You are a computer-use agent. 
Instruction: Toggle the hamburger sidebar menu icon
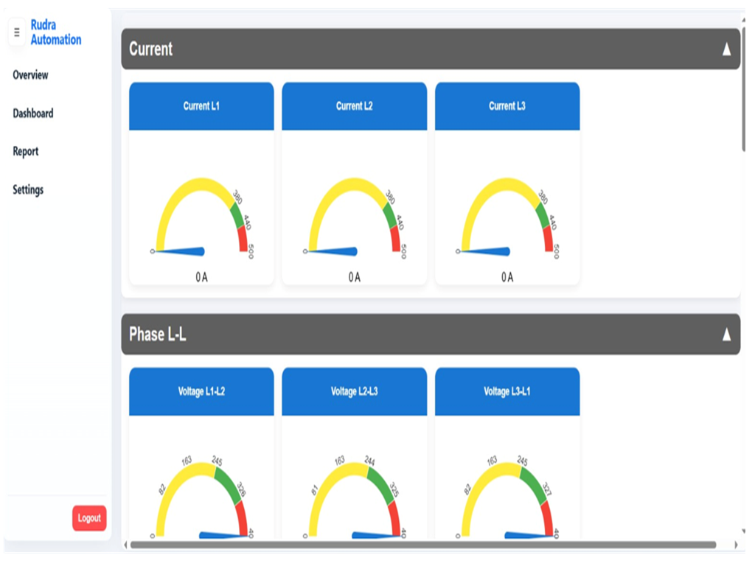click(17, 32)
